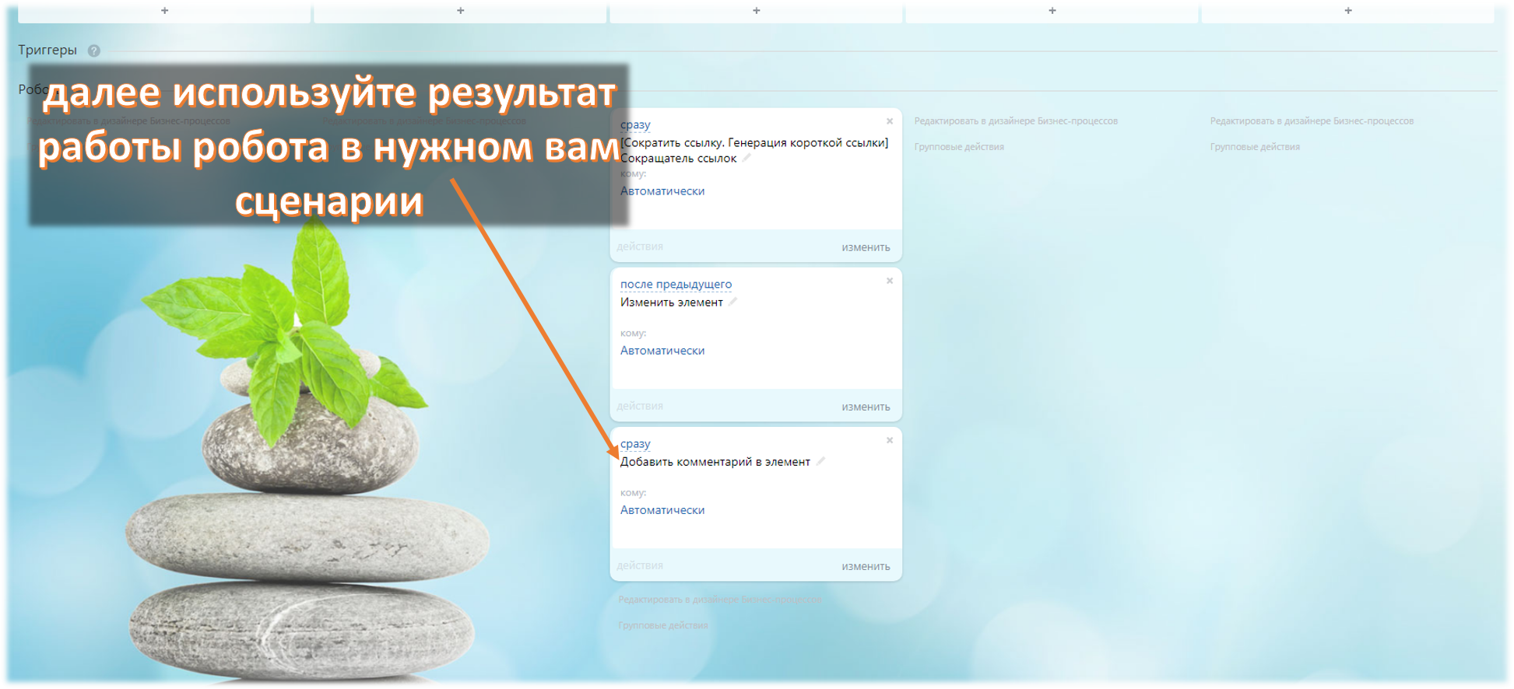Screen dimensions: 1514x689
Task: Click Групповые действия in the fourth column
Action: 959,147
